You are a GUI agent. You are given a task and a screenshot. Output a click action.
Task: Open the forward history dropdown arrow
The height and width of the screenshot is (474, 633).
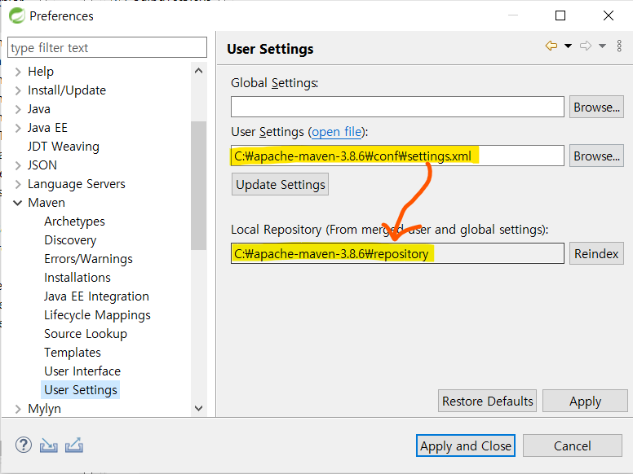pyautogui.click(x=602, y=46)
